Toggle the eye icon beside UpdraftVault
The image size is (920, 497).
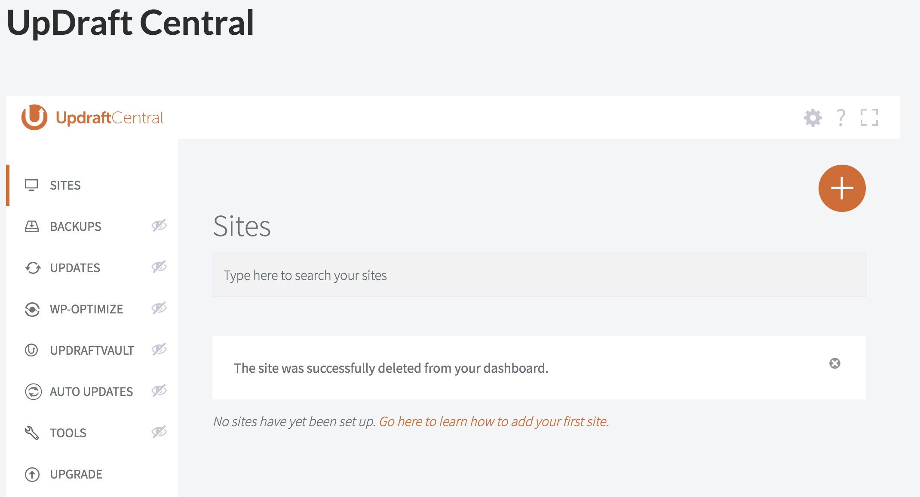pyautogui.click(x=159, y=349)
